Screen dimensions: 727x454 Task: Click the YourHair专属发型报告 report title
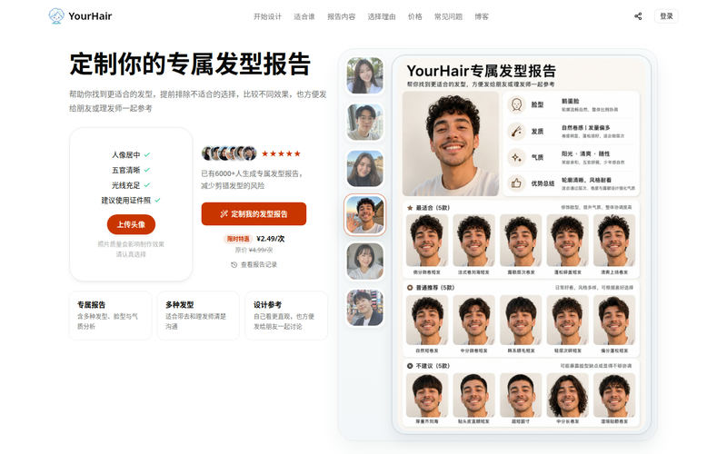pyautogui.click(x=482, y=71)
